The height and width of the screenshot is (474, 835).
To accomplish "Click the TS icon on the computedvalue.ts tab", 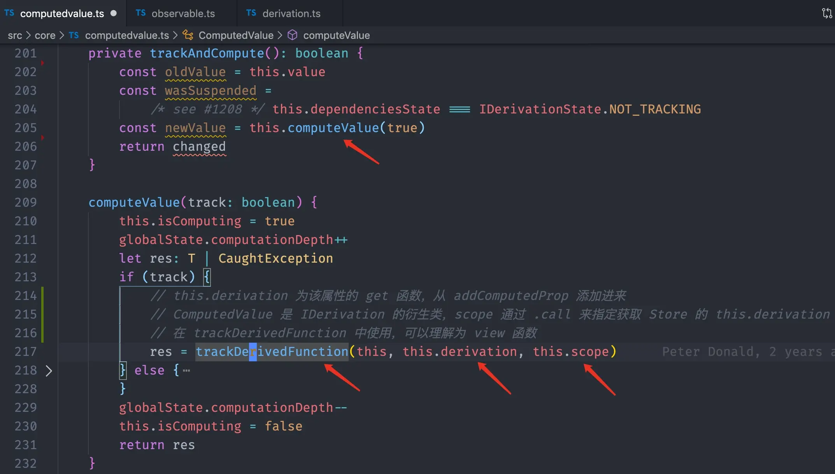I will click(x=9, y=13).
